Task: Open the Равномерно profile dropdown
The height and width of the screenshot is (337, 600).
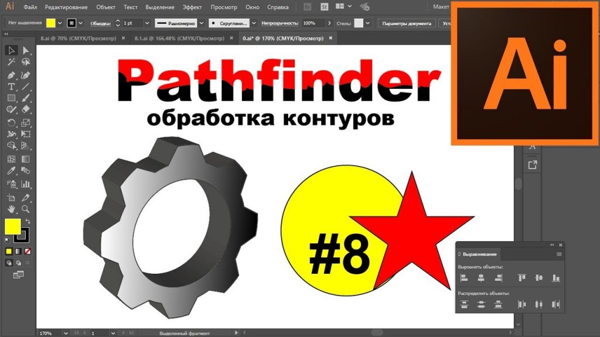Action: click(202, 23)
